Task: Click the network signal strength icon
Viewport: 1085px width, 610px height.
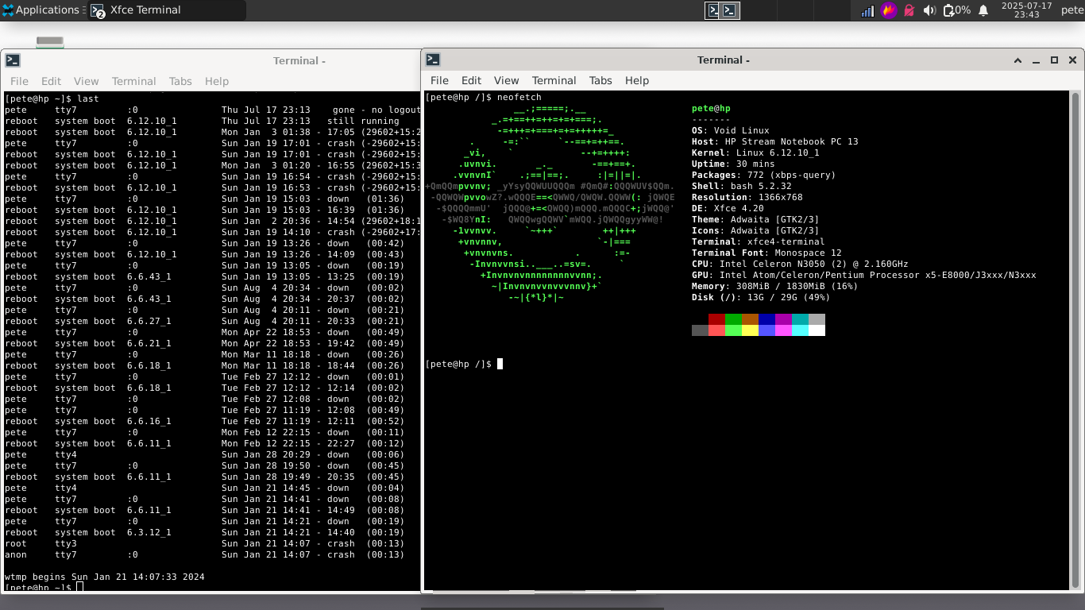Action: coord(867,10)
